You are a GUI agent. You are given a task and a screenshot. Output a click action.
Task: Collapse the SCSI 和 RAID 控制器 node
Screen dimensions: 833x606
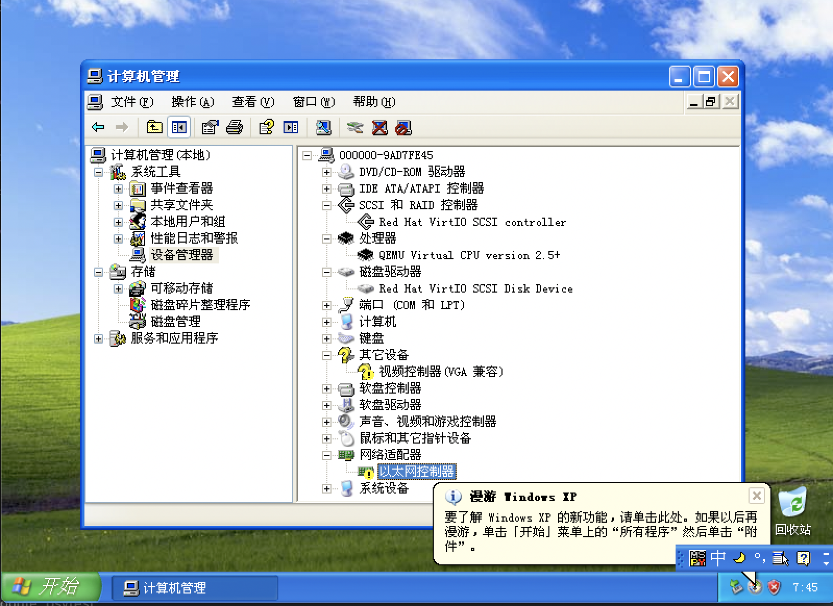coord(327,205)
